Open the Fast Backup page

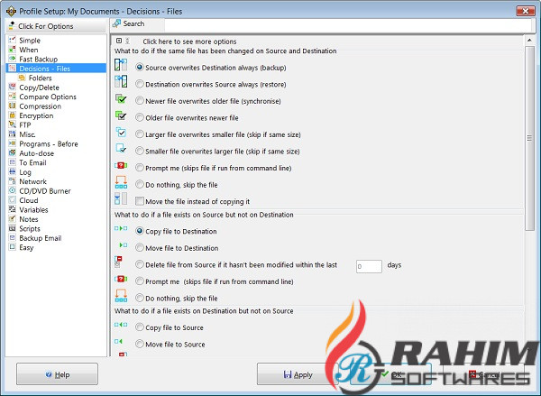(x=38, y=59)
